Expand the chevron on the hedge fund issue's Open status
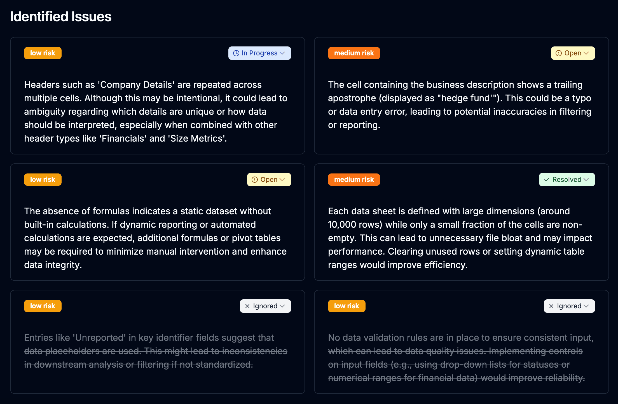 point(586,53)
